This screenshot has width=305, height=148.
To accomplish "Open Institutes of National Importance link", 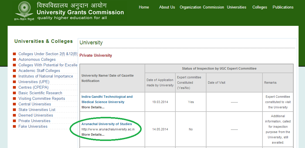I will [x=45, y=76].
